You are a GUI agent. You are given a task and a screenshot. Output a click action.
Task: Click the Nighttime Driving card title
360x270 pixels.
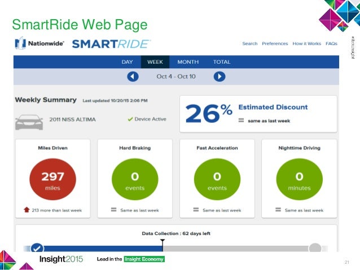(x=300, y=148)
